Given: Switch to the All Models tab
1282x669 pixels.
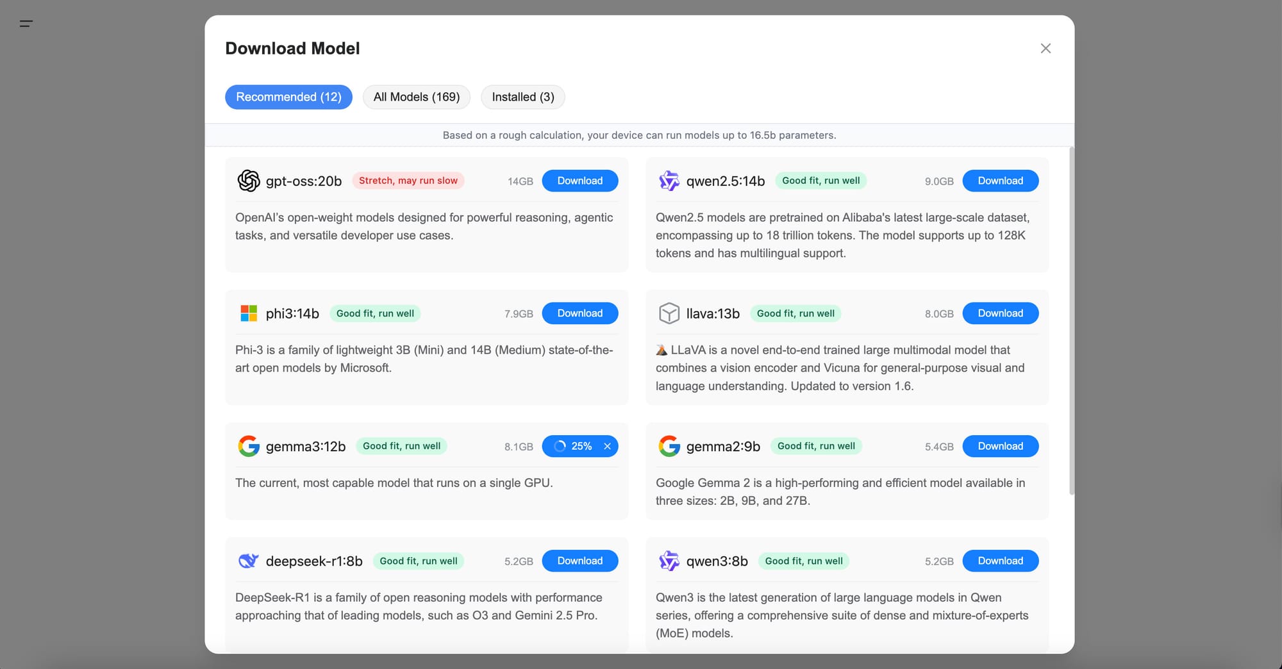Looking at the screenshot, I should 416,97.
